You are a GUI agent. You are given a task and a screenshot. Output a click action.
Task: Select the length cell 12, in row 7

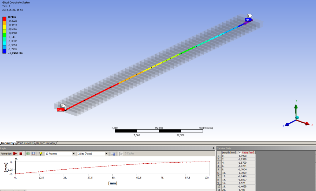(229, 176)
